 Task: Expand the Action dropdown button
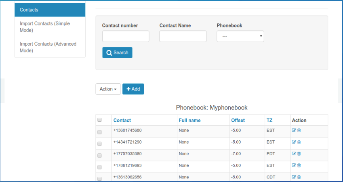pyautogui.click(x=108, y=89)
